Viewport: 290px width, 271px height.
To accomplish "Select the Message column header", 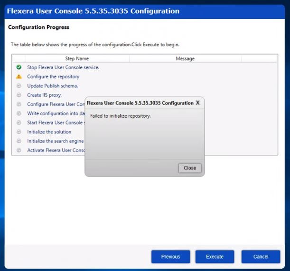I will (185, 59).
